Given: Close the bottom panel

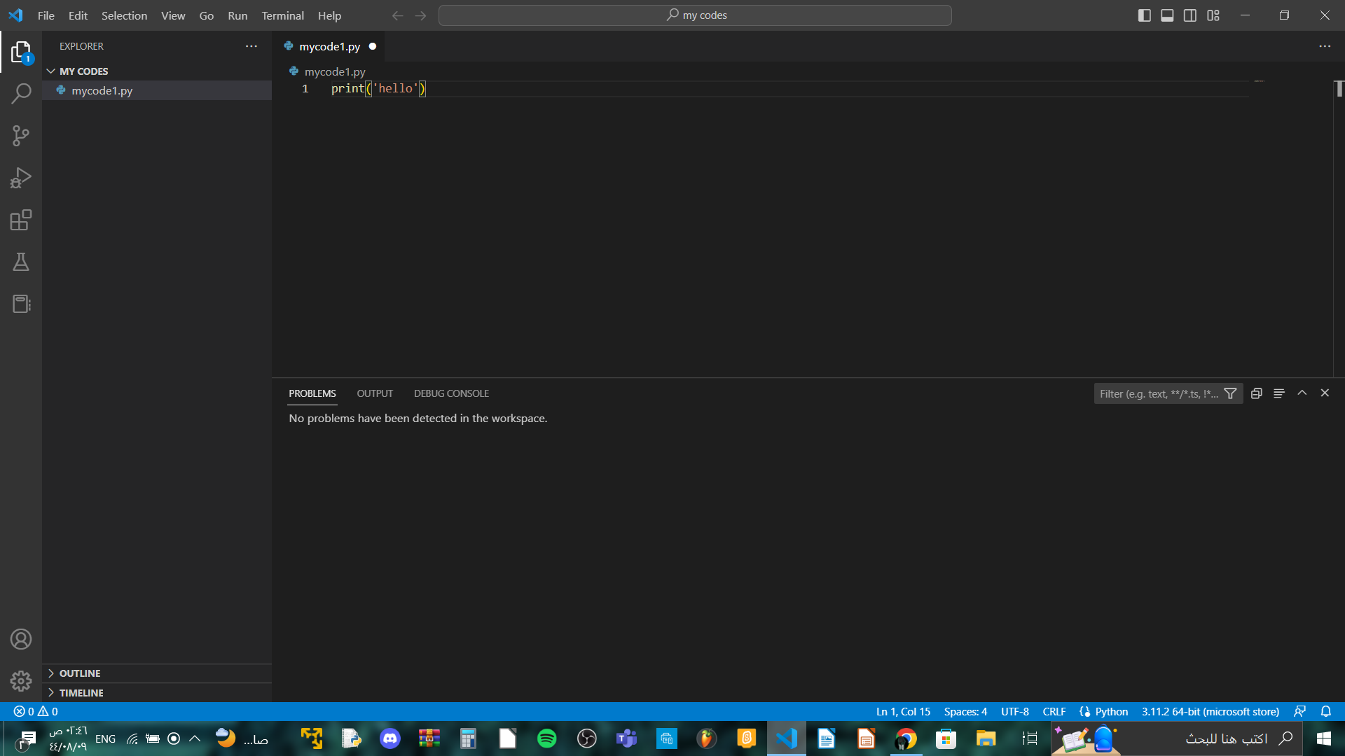Looking at the screenshot, I should point(1325,393).
